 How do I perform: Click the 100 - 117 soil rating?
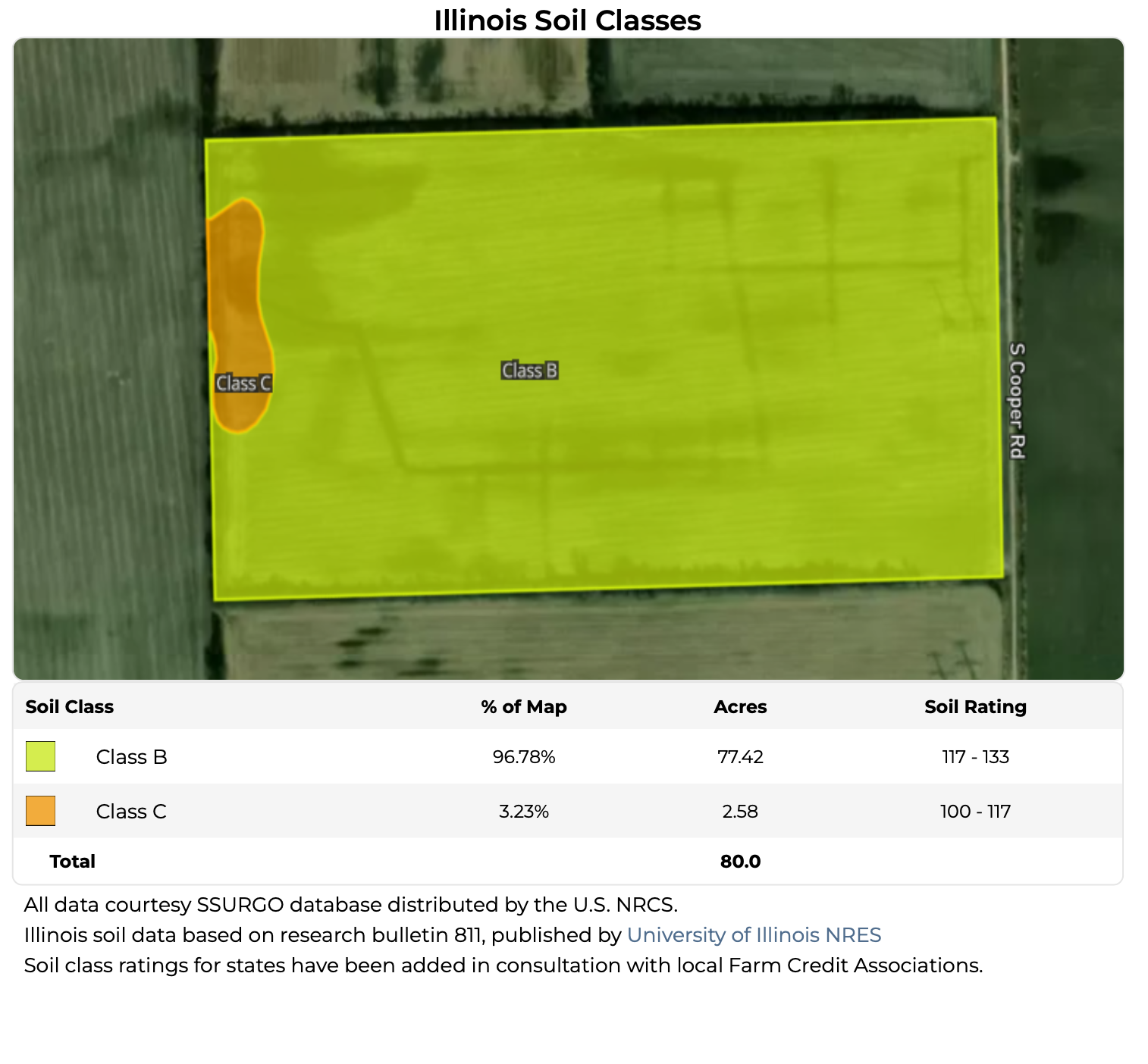click(x=975, y=811)
